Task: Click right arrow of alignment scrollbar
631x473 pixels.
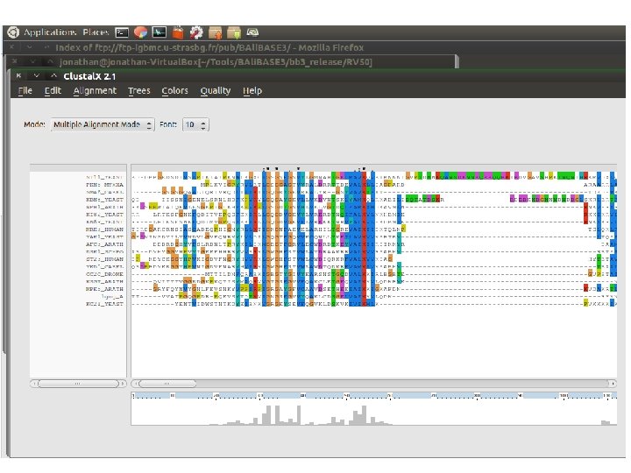Action: click(x=613, y=384)
